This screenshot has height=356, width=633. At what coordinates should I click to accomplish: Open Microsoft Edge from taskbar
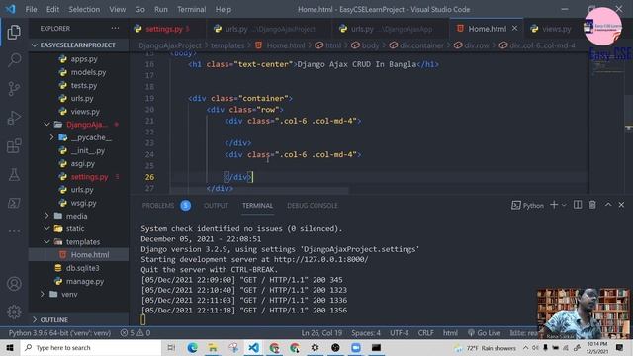pos(192,347)
